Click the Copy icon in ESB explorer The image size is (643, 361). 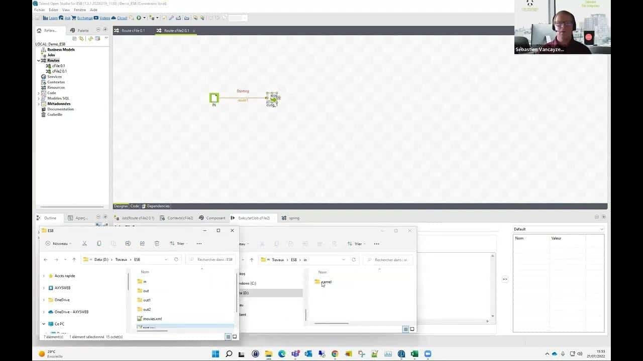coord(99,244)
